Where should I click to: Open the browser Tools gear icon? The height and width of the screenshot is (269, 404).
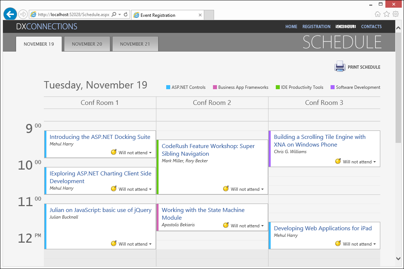tap(395, 14)
